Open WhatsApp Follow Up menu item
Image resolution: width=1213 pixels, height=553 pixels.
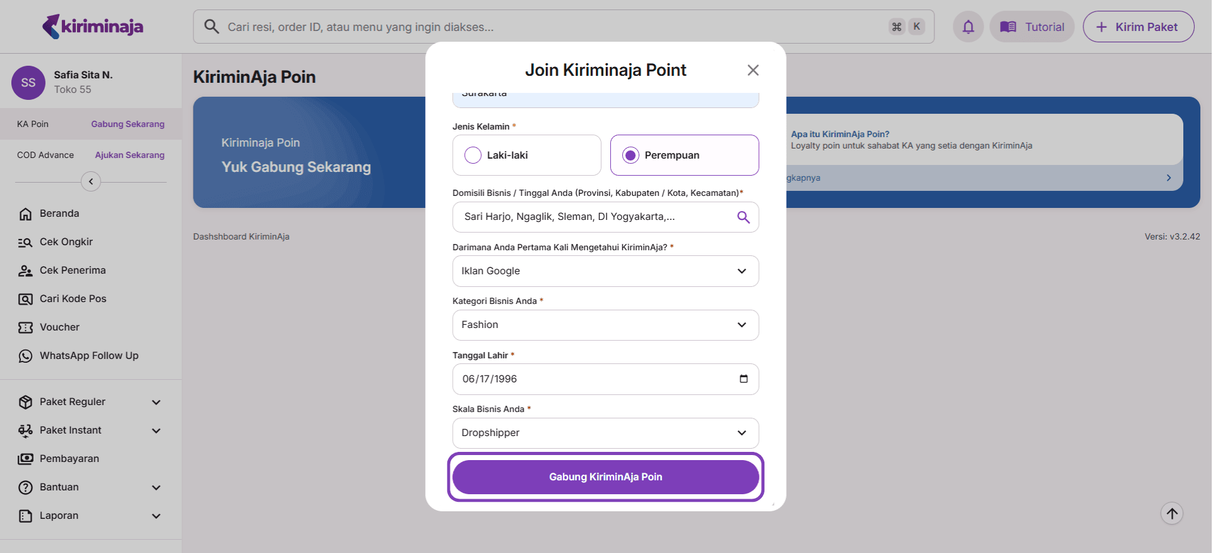[89, 356]
